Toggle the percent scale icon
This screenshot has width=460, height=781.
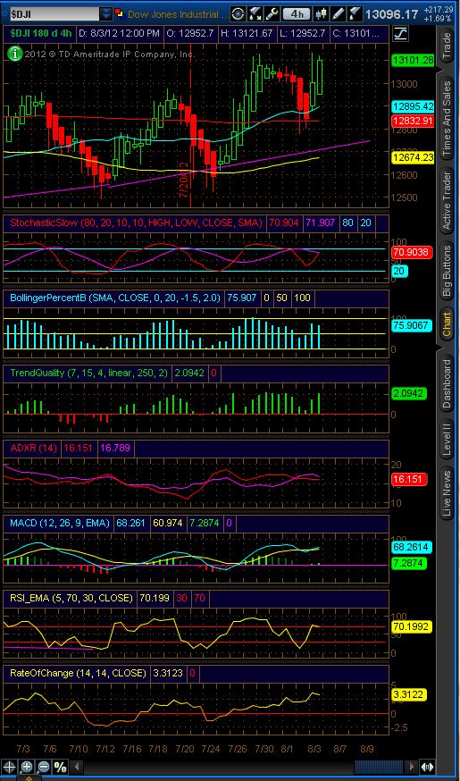pyautogui.click(x=60, y=767)
